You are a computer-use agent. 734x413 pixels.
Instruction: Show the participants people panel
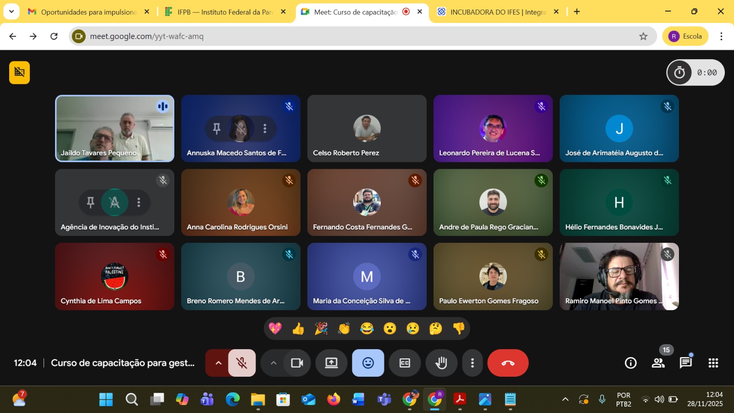point(658,363)
